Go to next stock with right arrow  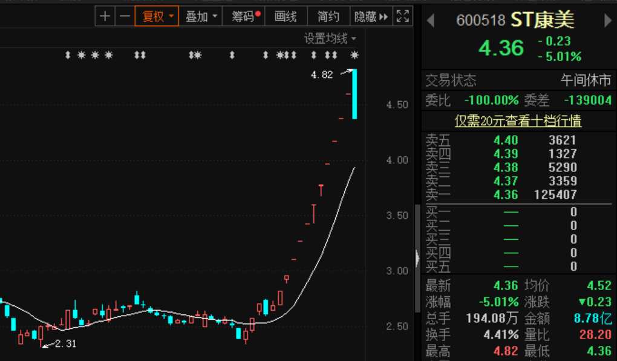coord(608,21)
